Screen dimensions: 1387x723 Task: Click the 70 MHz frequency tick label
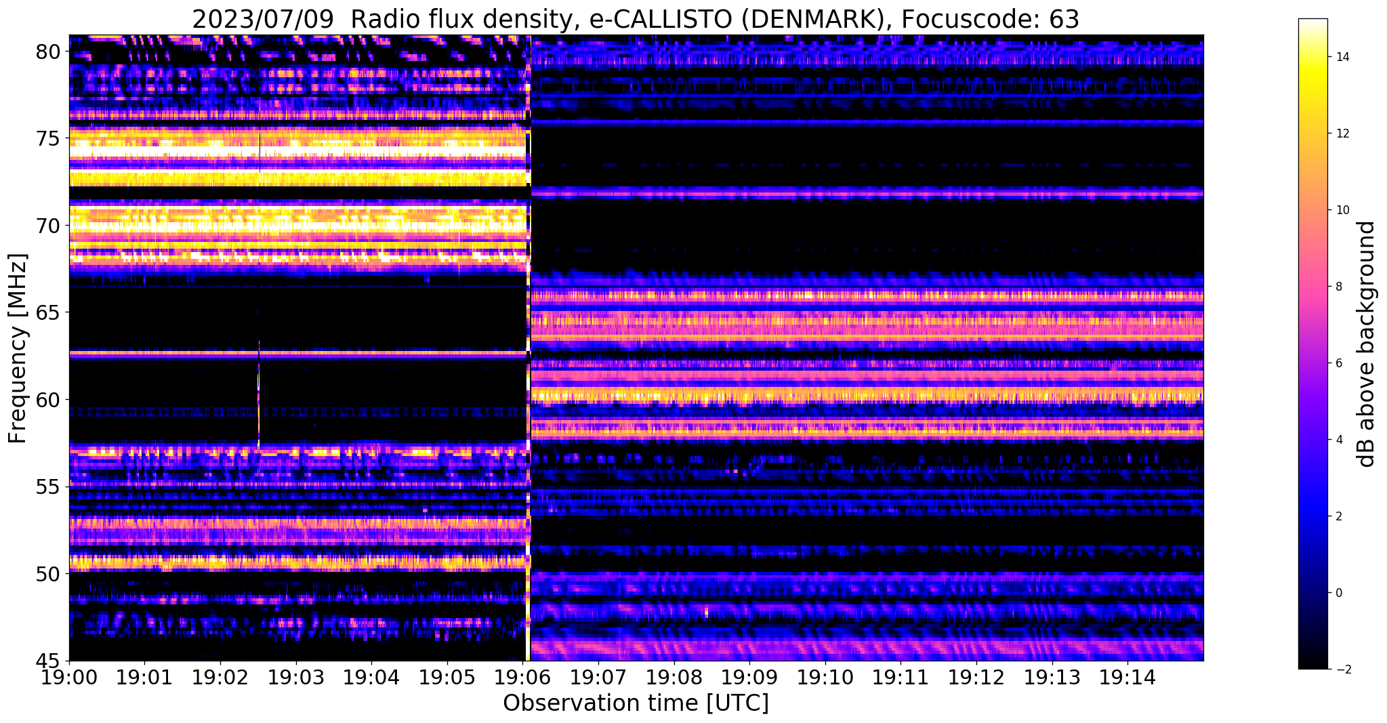pyautogui.click(x=49, y=226)
